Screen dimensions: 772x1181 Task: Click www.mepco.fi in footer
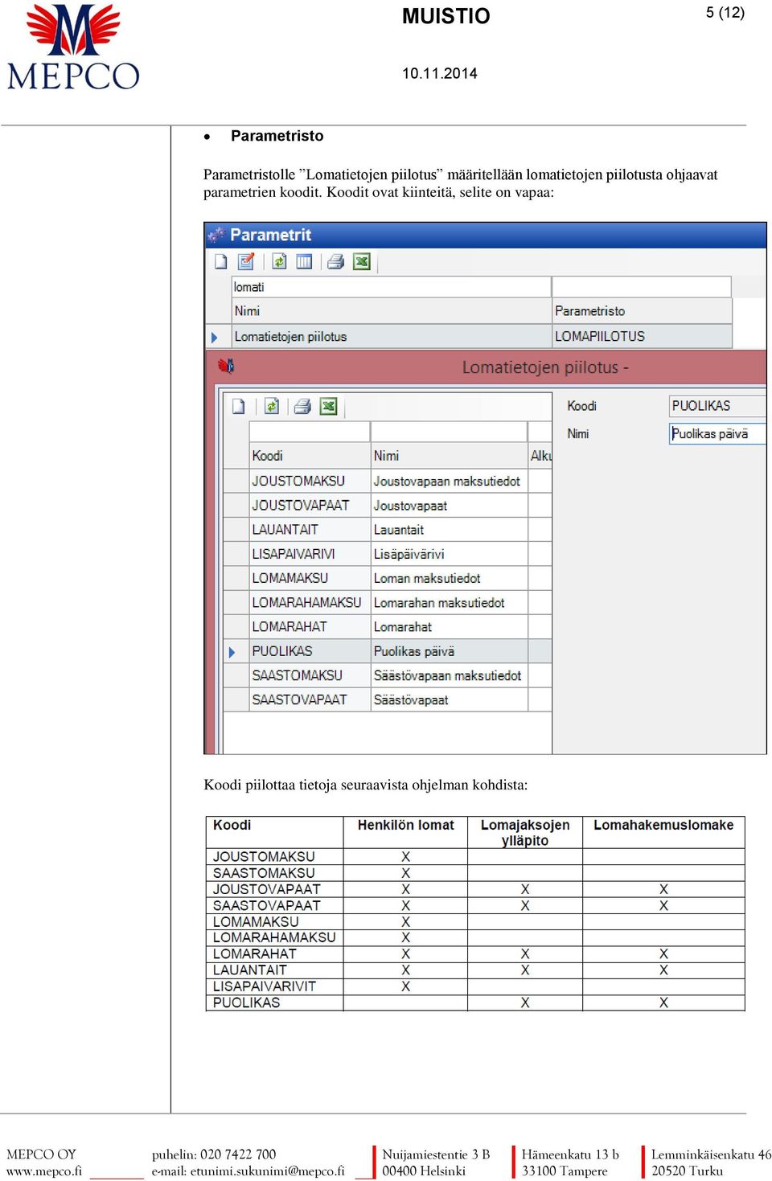pyautogui.click(x=44, y=1171)
